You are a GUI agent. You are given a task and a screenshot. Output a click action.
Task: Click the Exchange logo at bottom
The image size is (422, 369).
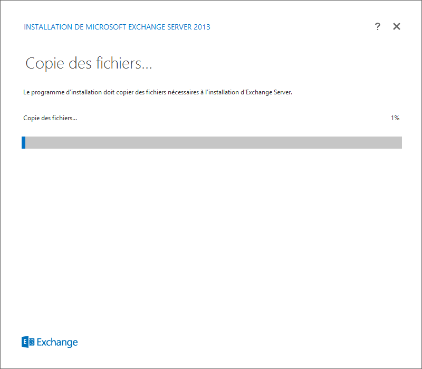[x=50, y=342]
